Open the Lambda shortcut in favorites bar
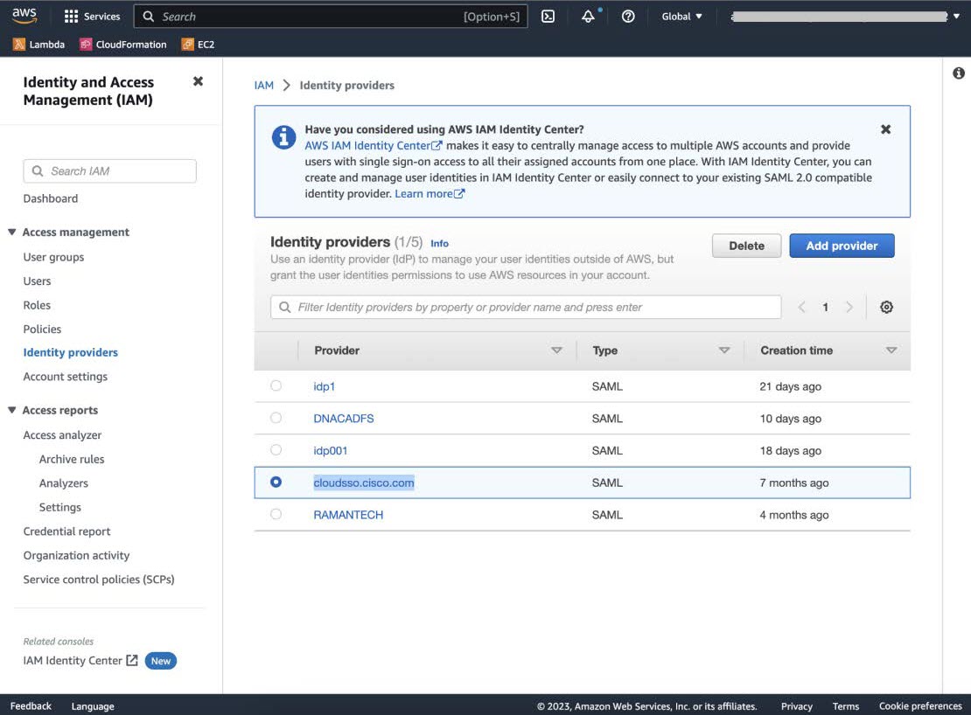 [39, 45]
